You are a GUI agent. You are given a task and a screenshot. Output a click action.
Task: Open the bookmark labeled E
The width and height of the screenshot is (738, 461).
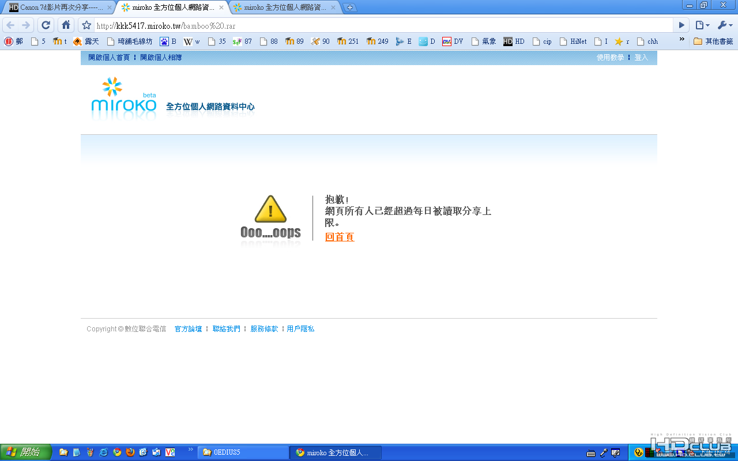point(404,41)
